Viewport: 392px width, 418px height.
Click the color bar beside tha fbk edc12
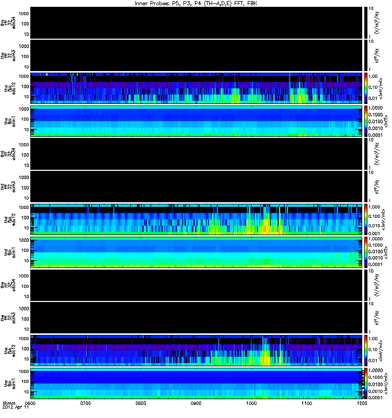tap(366, 88)
